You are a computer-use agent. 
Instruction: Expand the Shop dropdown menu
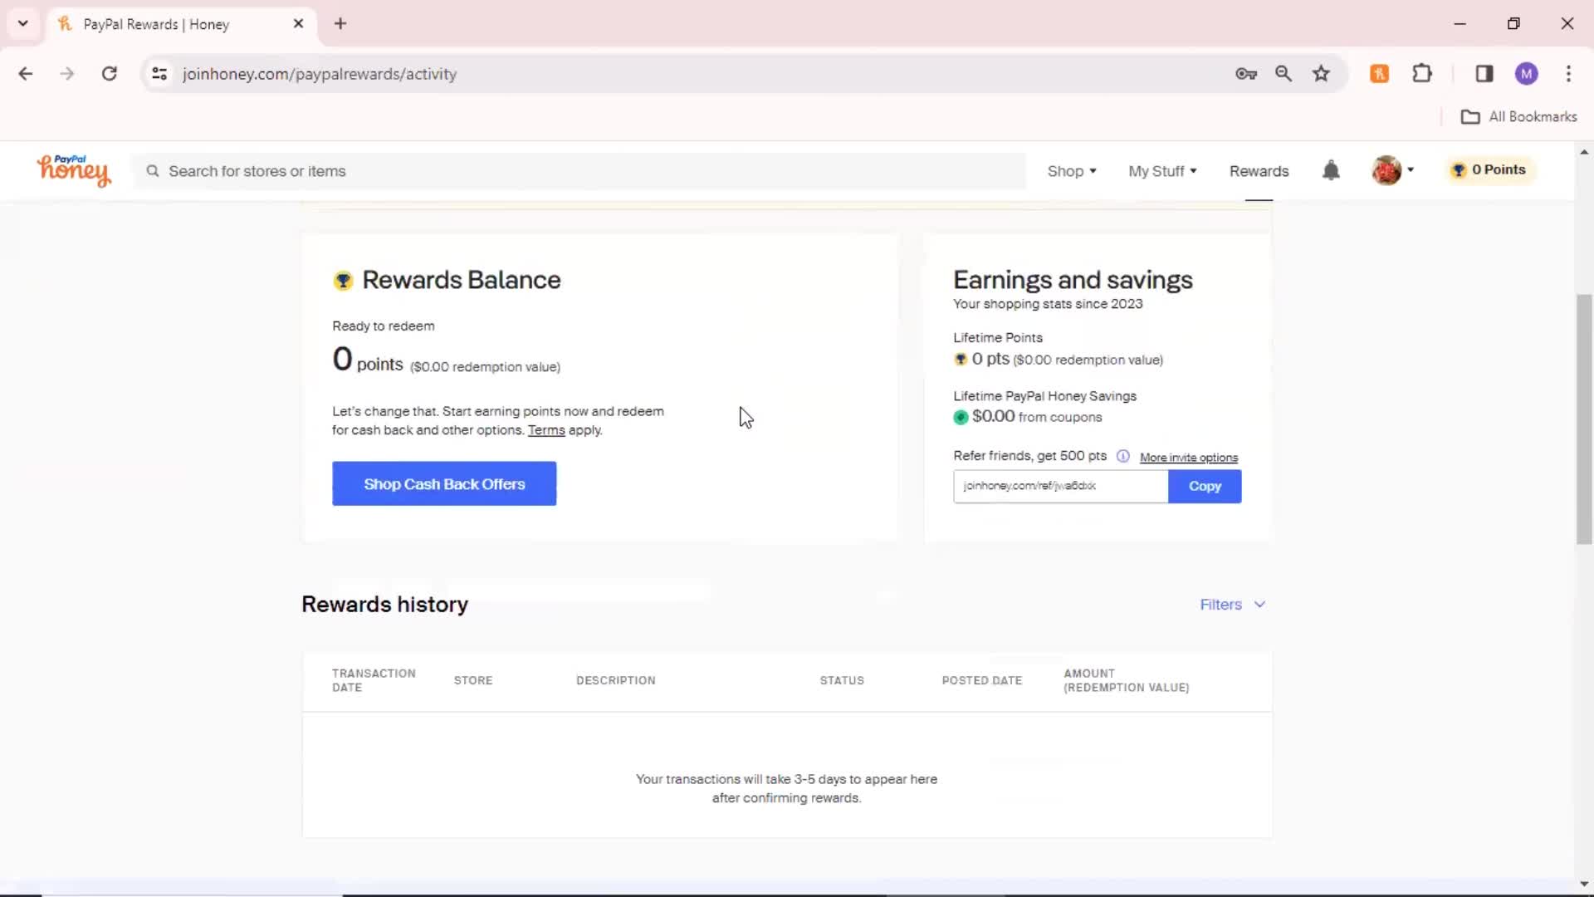(1072, 169)
